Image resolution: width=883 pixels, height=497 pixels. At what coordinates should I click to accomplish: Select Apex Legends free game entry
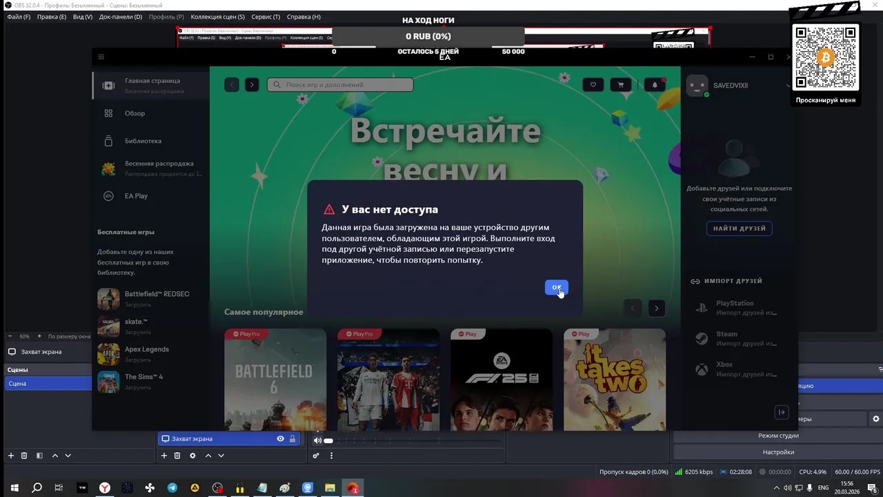coord(150,354)
